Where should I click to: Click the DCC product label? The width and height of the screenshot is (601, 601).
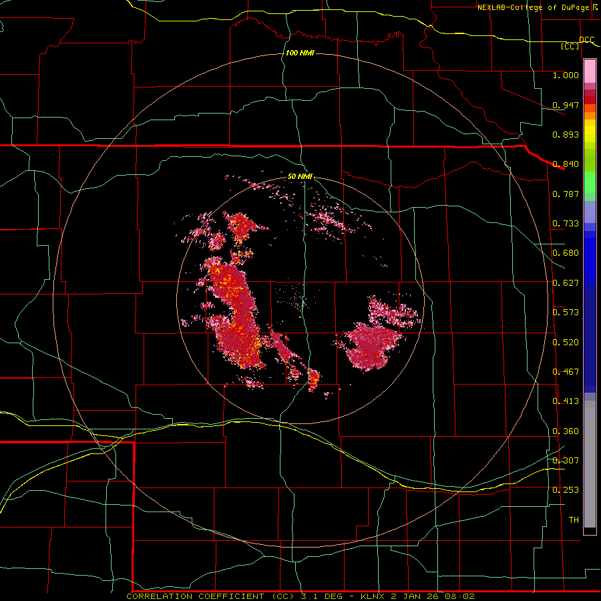coord(586,39)
